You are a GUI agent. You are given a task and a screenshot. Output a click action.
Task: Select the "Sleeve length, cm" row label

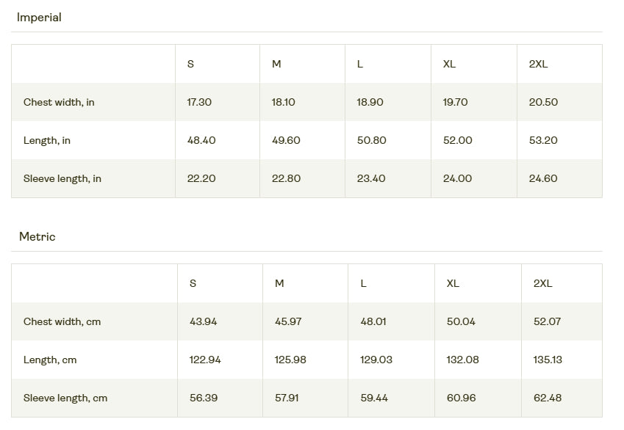65,398
